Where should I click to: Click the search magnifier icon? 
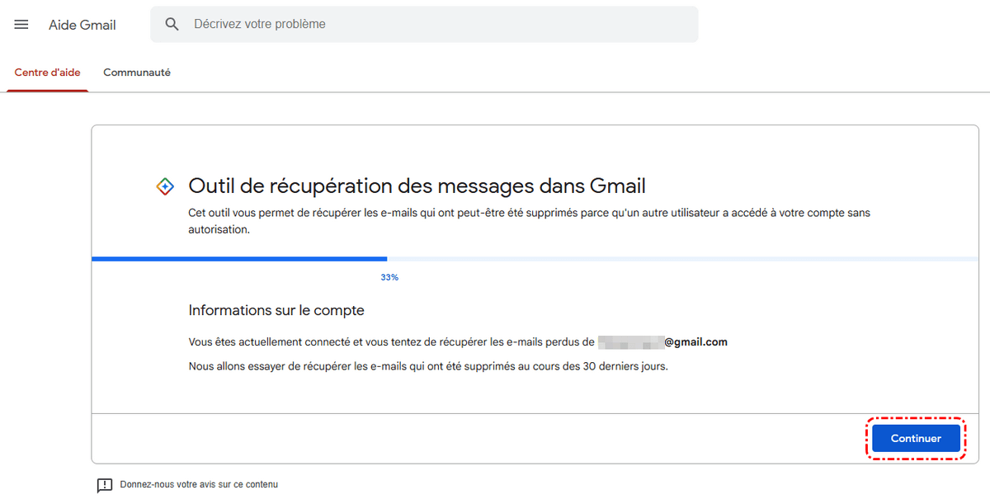(172, 25)
